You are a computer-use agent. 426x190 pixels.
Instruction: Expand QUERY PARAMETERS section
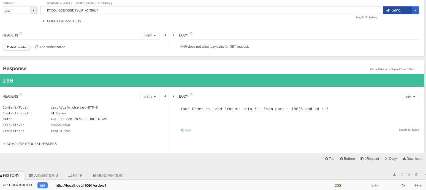[62, 21]
